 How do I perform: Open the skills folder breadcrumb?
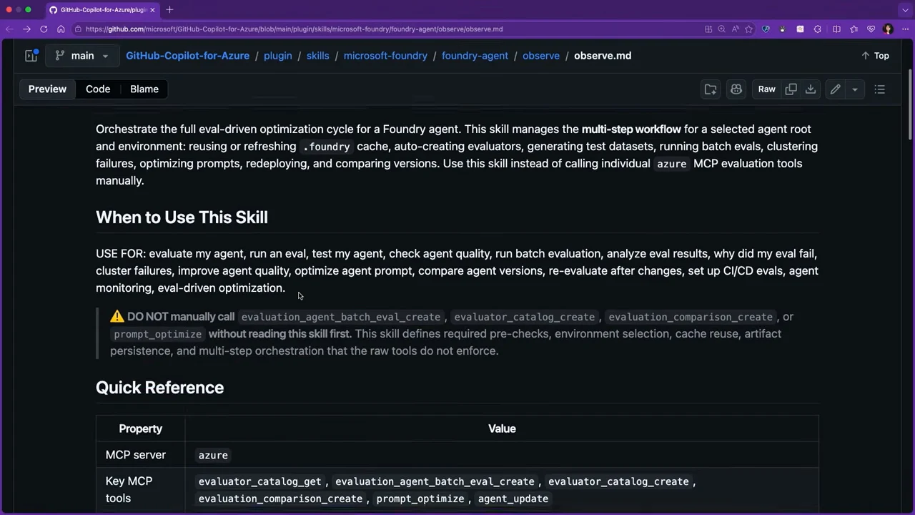318,56
